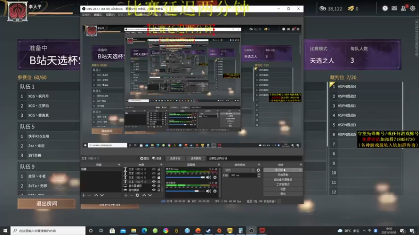Open settings gear for 台式音响 channel

tap(215, 191)
